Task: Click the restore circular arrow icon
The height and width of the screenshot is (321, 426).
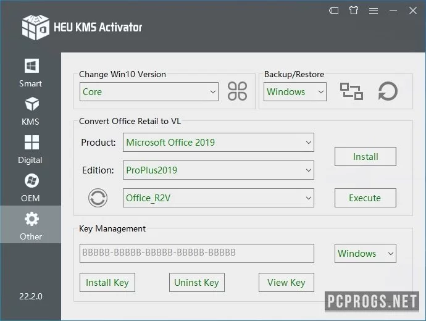Action: tap(388, 91)
